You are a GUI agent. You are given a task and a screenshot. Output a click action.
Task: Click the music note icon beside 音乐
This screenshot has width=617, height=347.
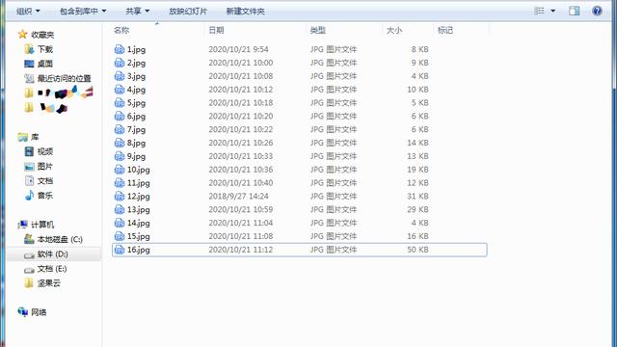tap(29, 195)
